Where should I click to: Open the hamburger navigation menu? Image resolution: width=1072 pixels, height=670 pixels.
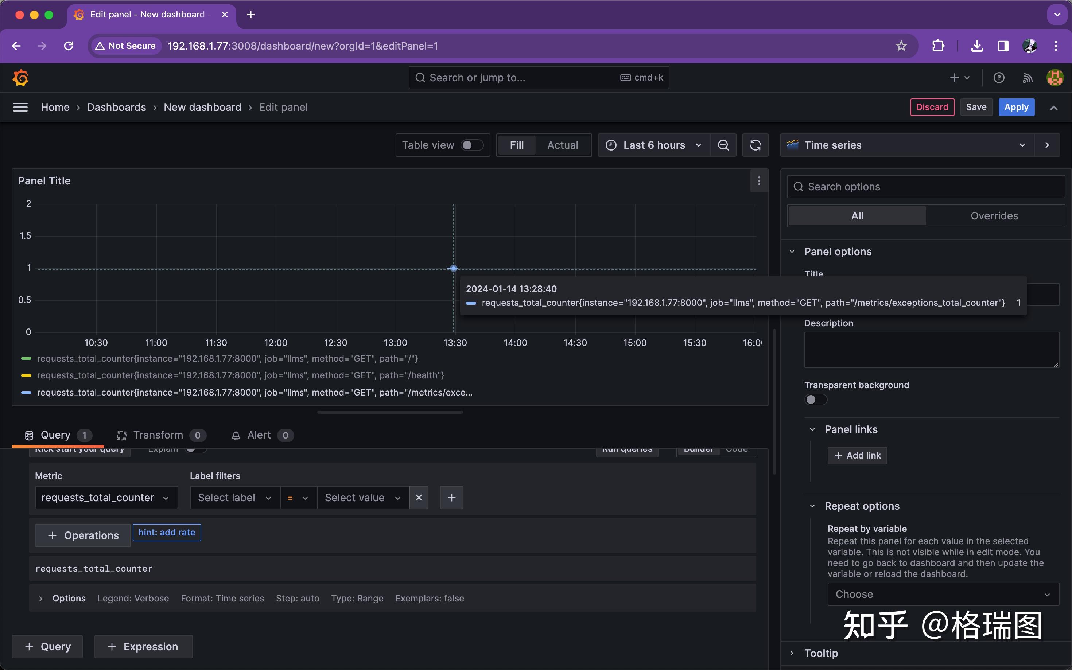tap(20, 107)
